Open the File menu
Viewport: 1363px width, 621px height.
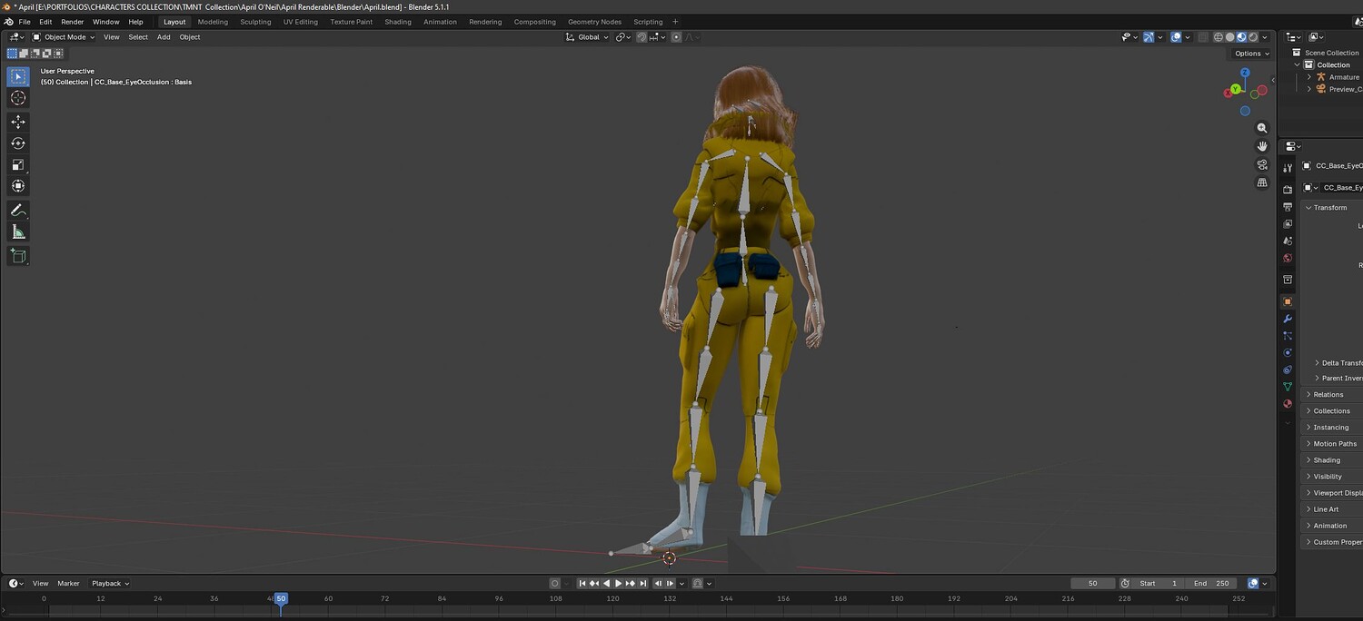25,22
